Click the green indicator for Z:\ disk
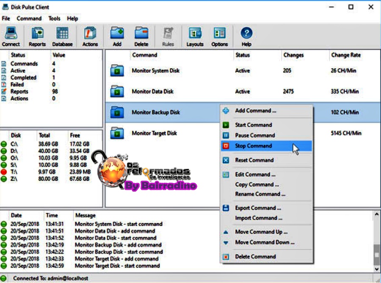The height and width of the screenshot is (283, 381). click(4, 179)
